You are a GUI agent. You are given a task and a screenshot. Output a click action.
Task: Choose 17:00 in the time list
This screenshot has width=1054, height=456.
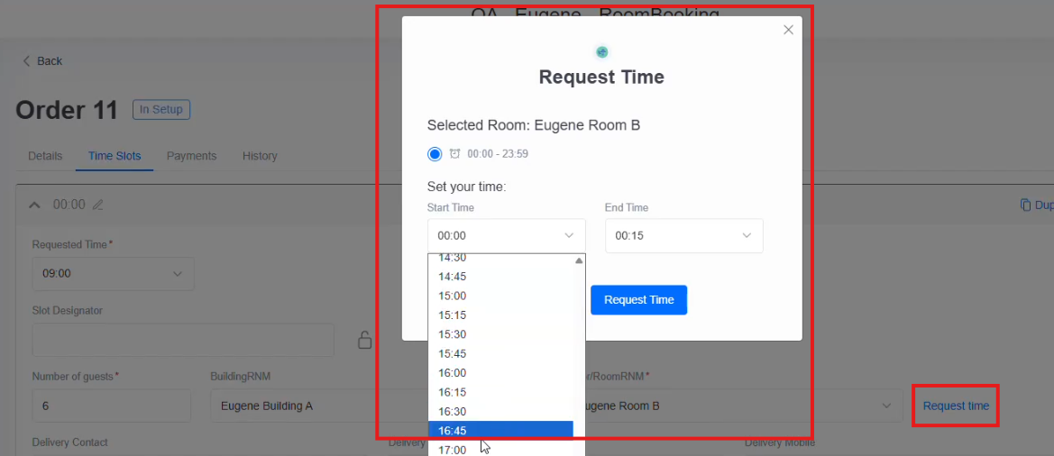[500, 449]
